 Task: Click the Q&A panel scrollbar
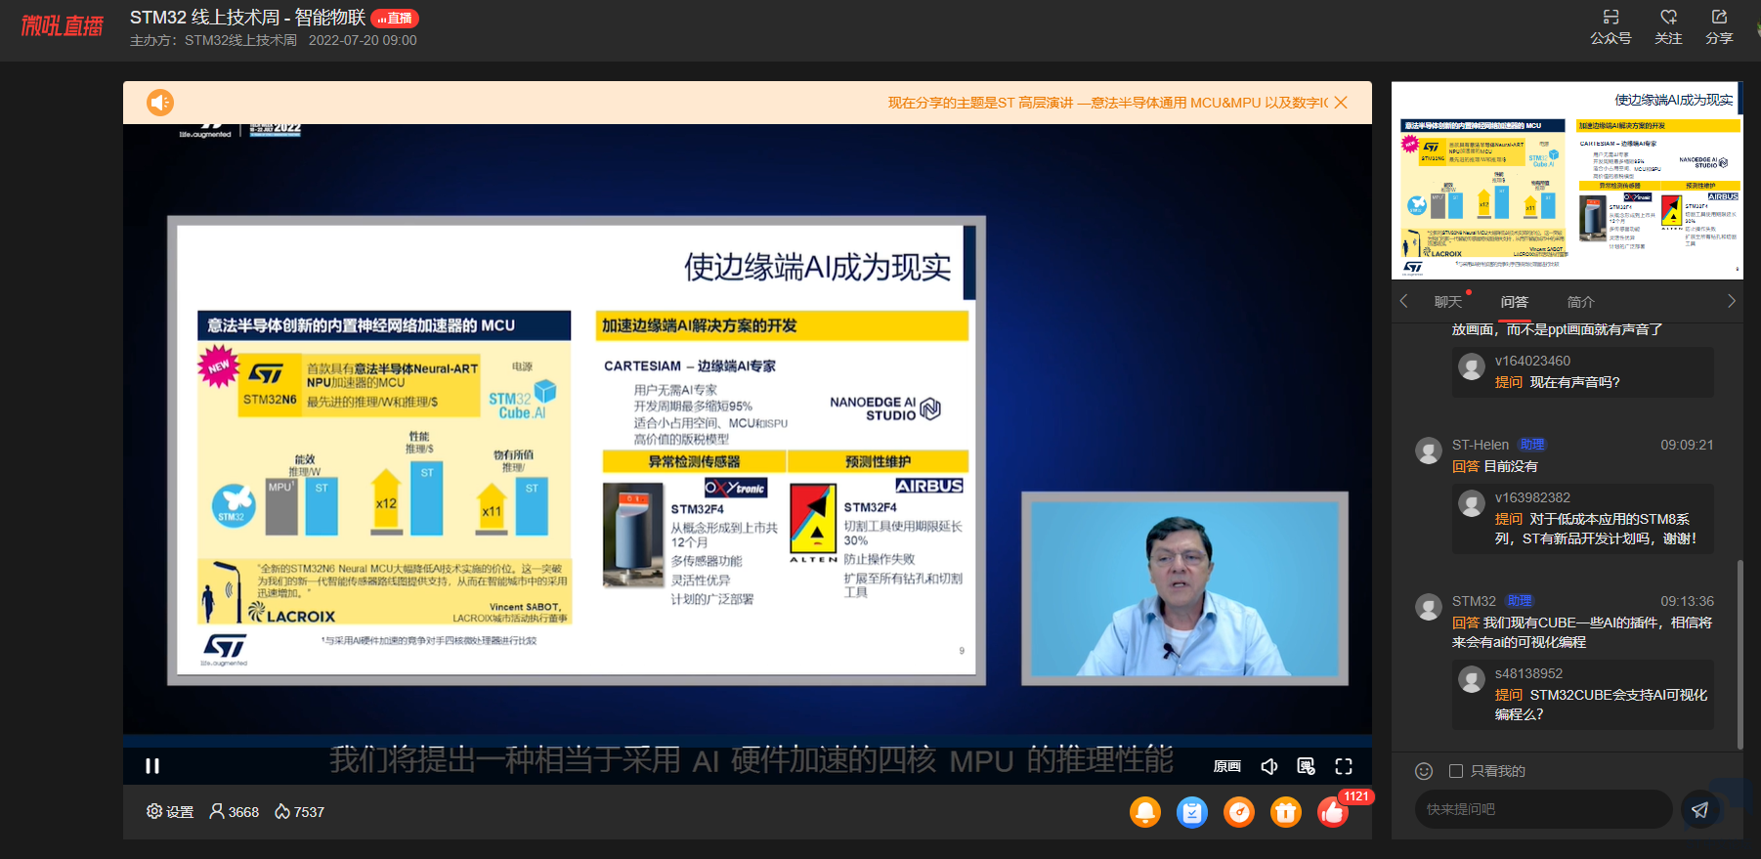pos(1740,655)
